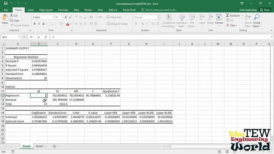The height and width of the screenshot is (154, 274).
Task: Click the horizontal scrollbar left arrow
Action: [169, 146]
